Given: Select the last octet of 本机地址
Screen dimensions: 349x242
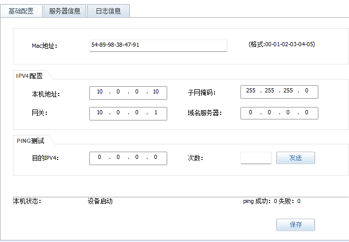Looking at the screenshot, I should [156, 91].
